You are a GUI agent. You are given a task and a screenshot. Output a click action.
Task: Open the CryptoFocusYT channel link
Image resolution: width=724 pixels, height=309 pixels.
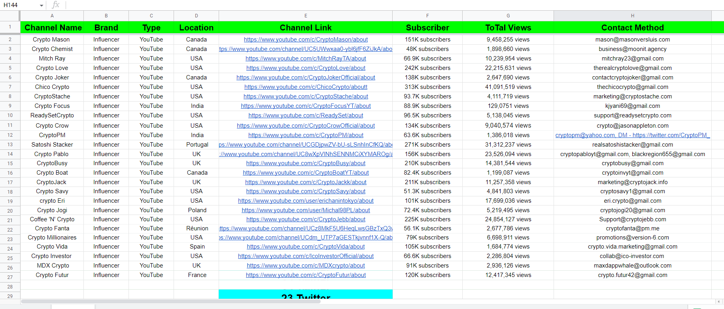click(x=306, y=106)
